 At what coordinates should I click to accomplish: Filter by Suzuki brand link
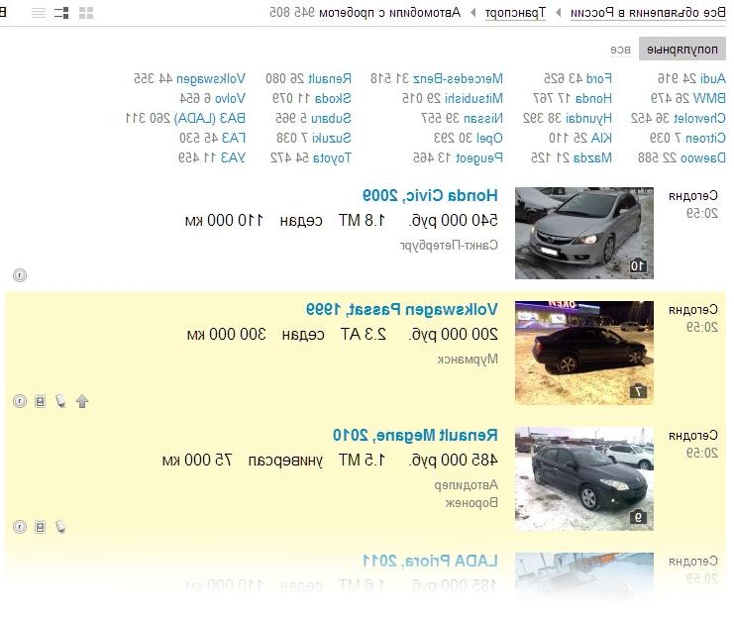[x=332, y=138]
